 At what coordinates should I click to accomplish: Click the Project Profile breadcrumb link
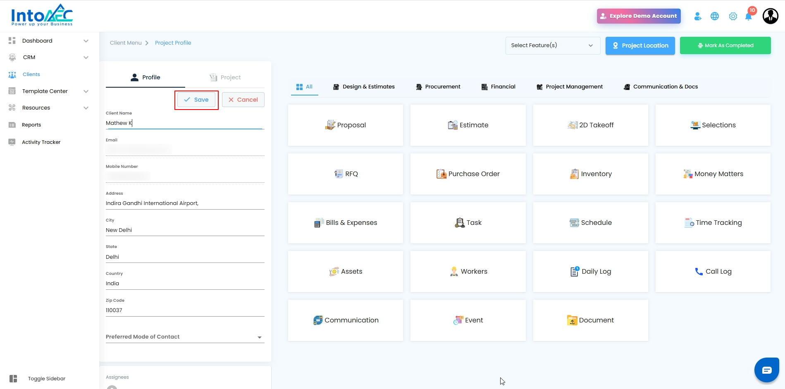point(173,43)
